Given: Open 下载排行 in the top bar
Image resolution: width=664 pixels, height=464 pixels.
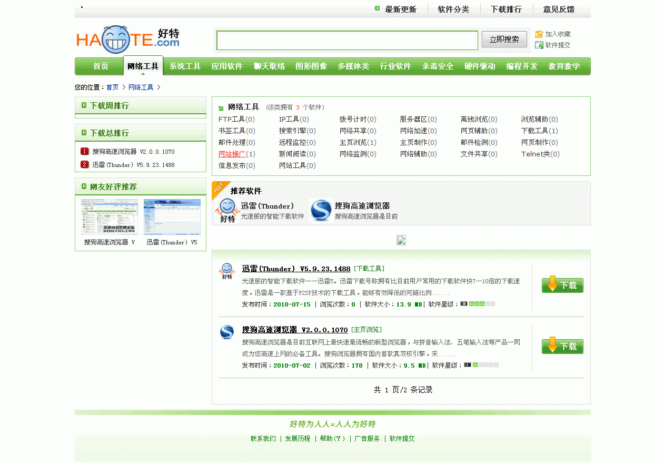Looking at the screenshot, I should 506,9.
